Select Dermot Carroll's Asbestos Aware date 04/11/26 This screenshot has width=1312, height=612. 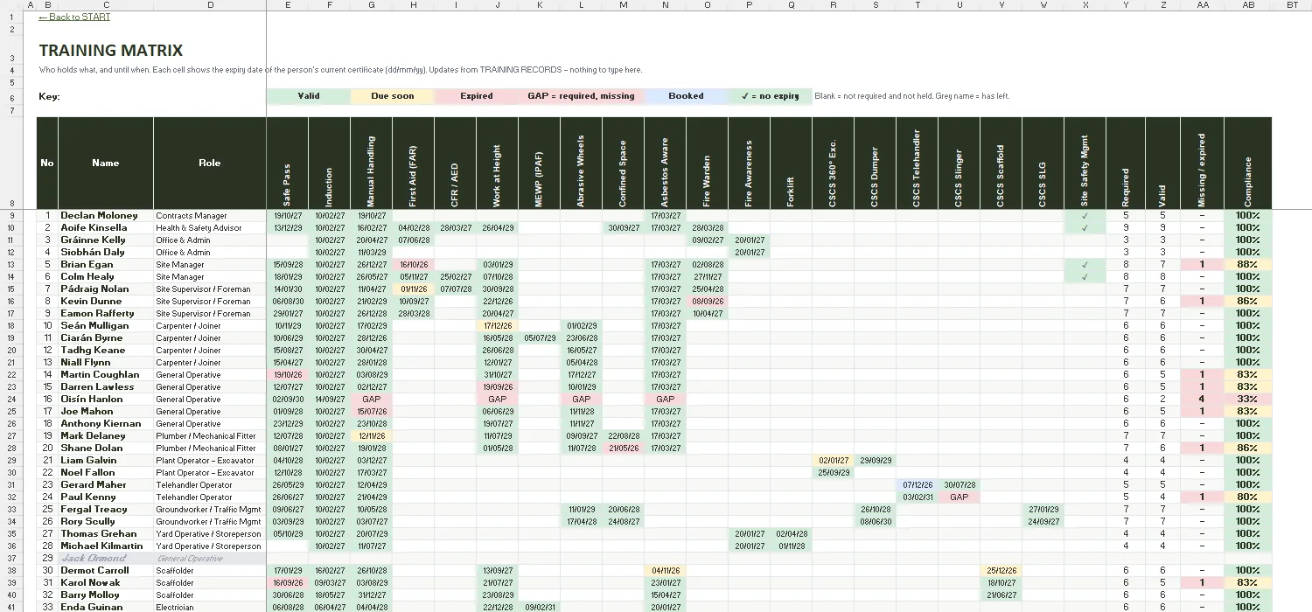[x=665, y=570]
